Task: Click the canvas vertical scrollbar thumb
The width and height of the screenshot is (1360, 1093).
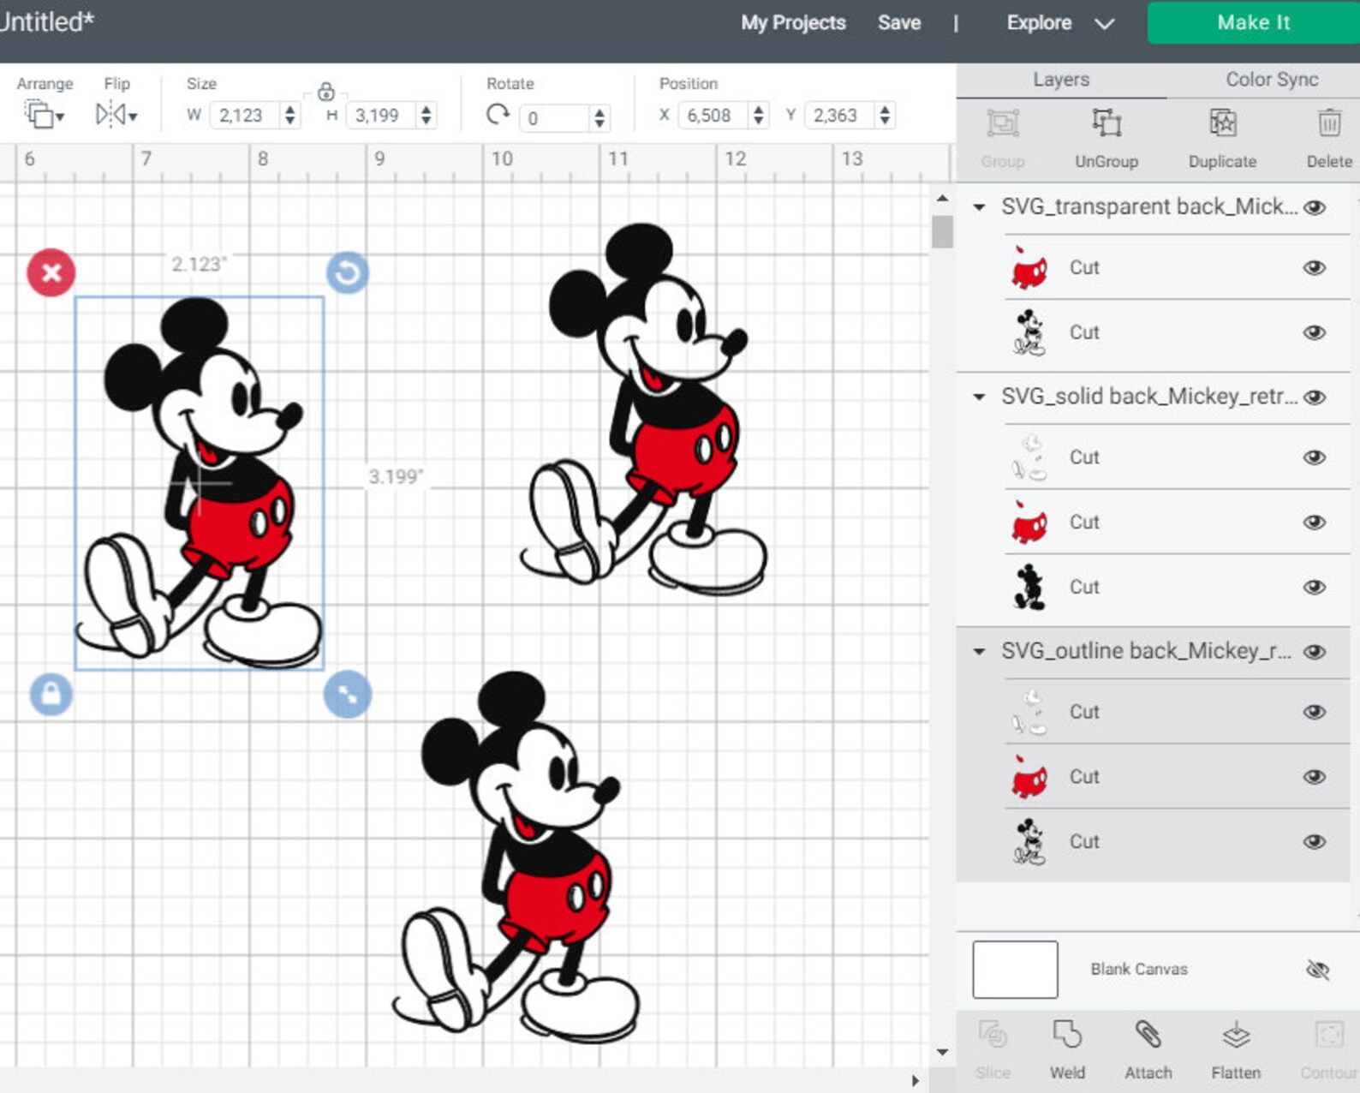Action: [x=942, y=231]
